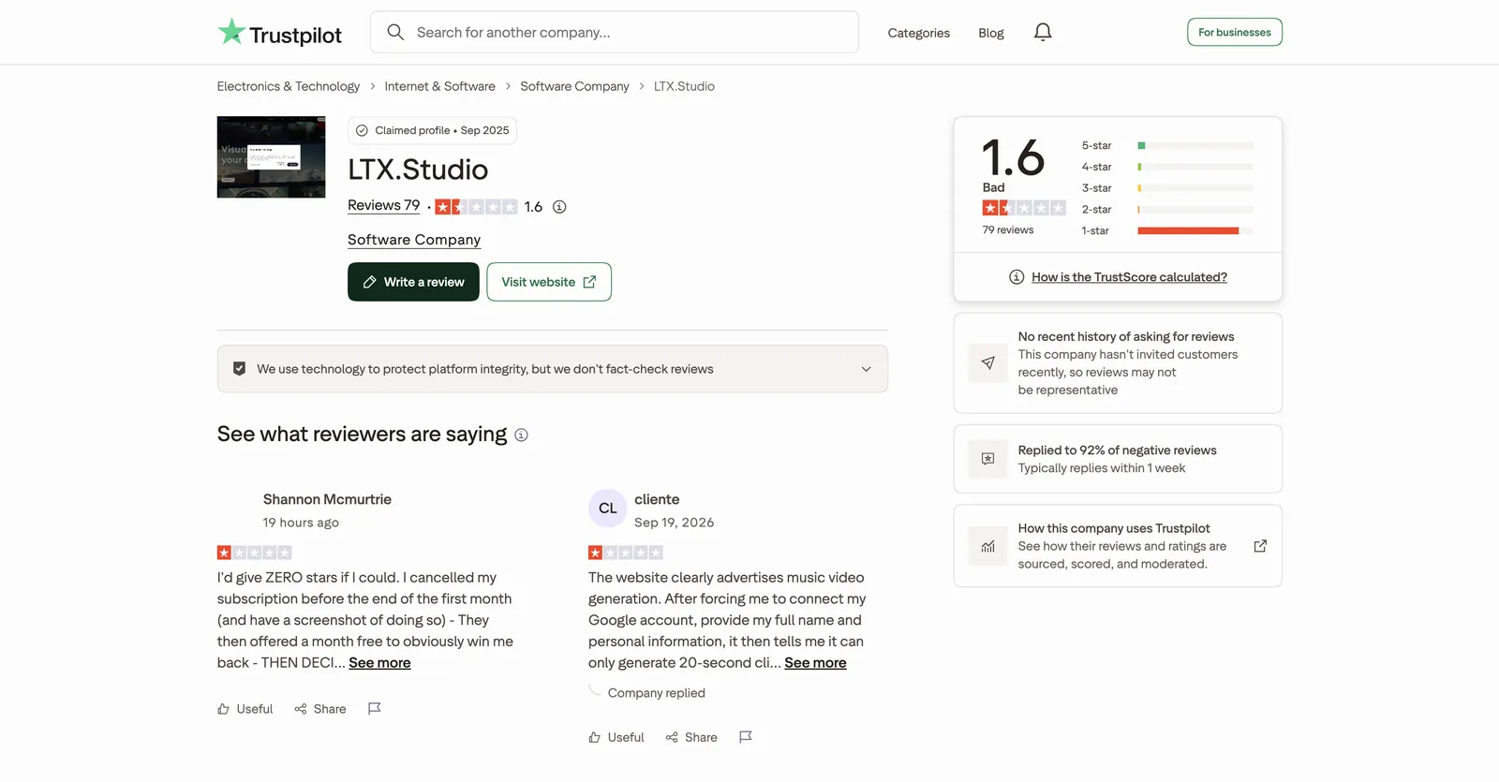Share cliente's review

(x=691, y=737)
